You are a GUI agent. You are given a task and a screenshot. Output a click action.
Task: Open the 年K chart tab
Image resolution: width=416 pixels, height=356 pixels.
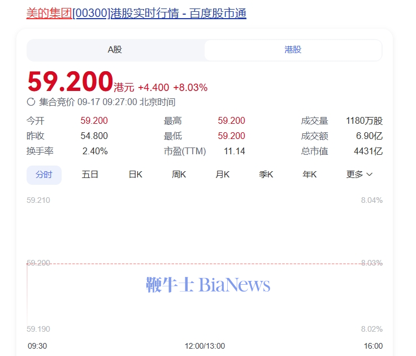tap(310, 175)
